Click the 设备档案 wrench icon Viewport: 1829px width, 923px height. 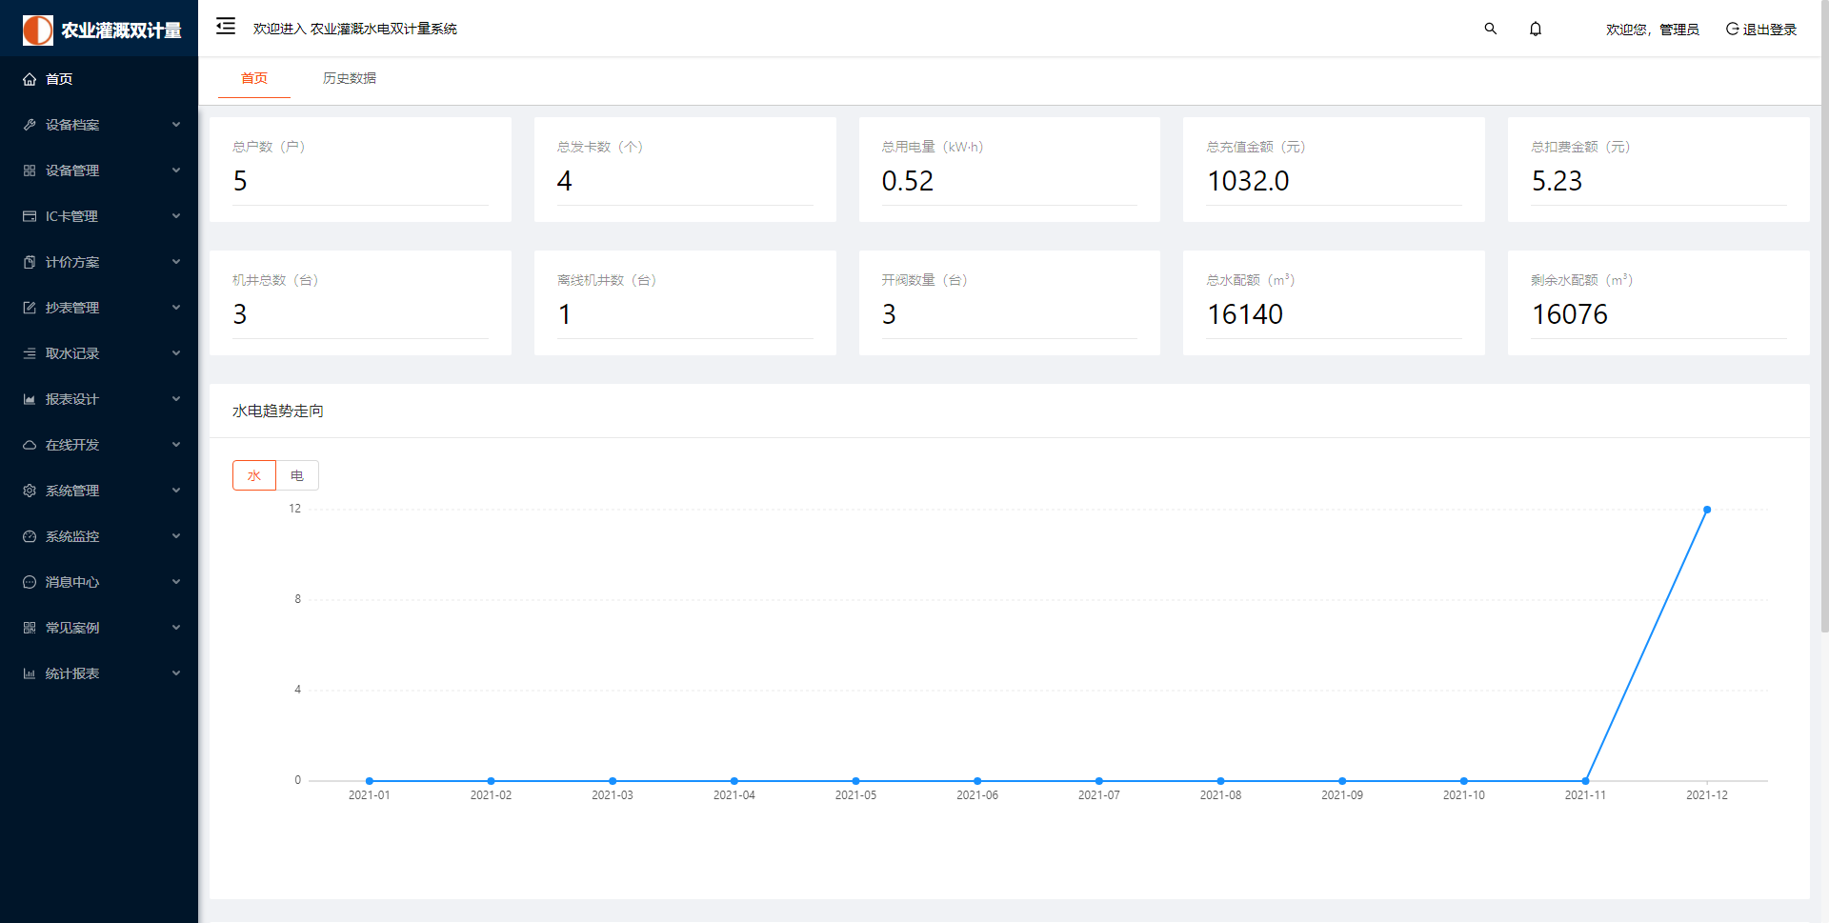pos(30,125)
